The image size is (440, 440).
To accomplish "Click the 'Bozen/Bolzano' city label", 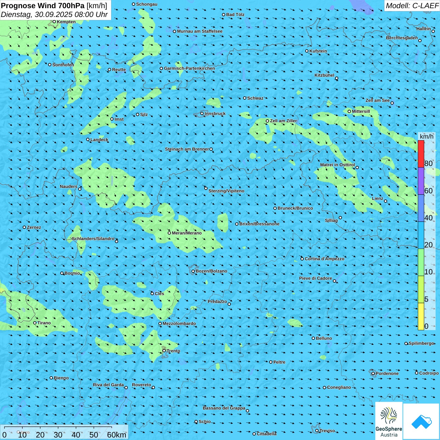I will click(211, 271).
